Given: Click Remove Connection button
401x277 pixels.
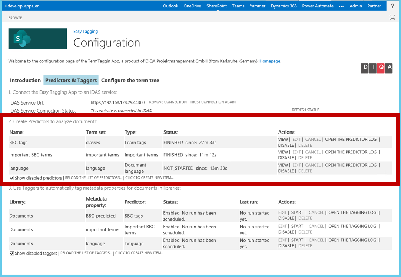Looking at the screenshot, I should pos(168,102).
